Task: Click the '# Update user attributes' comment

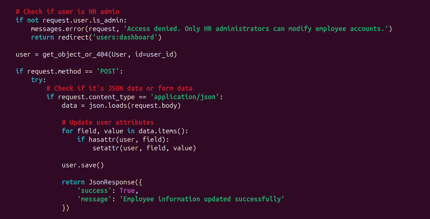Action: point(108,123)
